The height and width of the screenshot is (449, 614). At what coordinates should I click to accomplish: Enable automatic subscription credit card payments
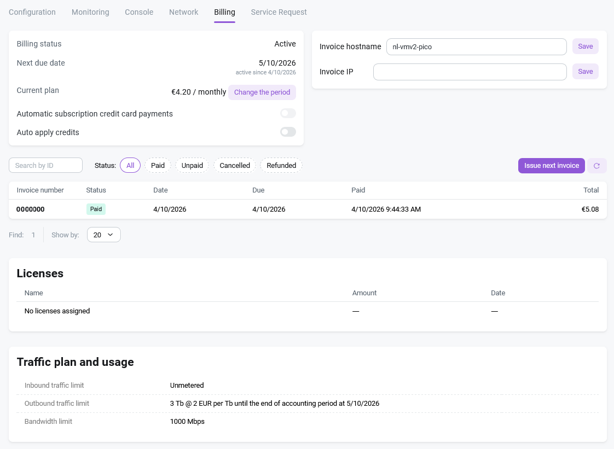click(x=288, y=113)
